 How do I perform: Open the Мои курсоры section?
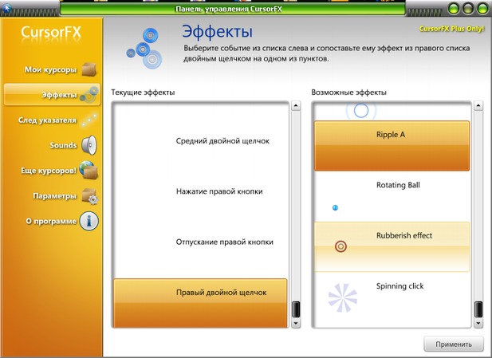tap(51, 69)
